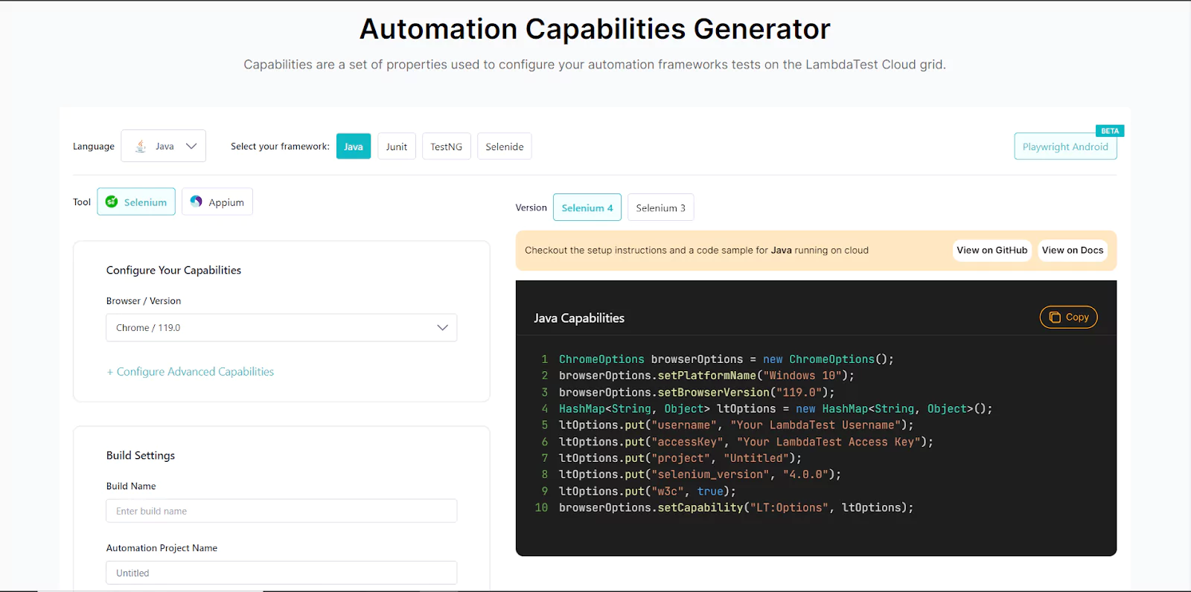Click the View on Docs button

point(1073,251)
